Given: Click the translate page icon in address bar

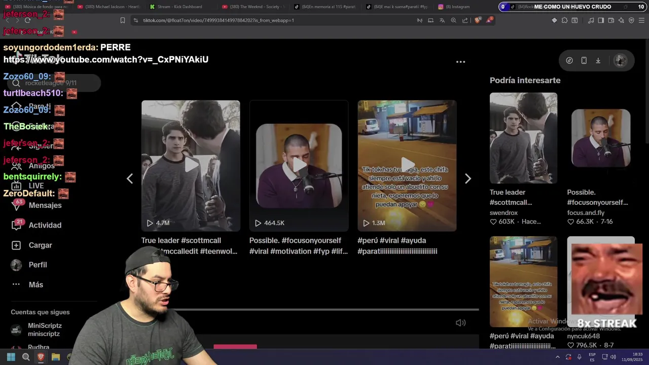Looking at the screenshot, I should tap(442, 20).
